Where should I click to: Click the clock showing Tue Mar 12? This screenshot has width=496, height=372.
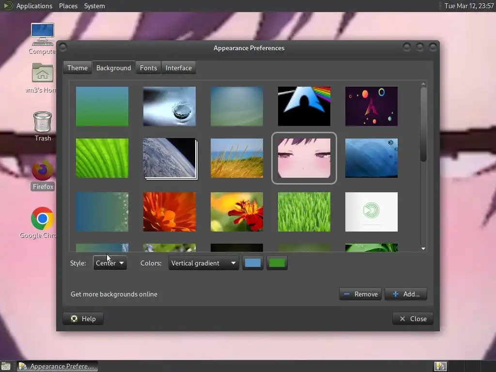tap(469, 6)
